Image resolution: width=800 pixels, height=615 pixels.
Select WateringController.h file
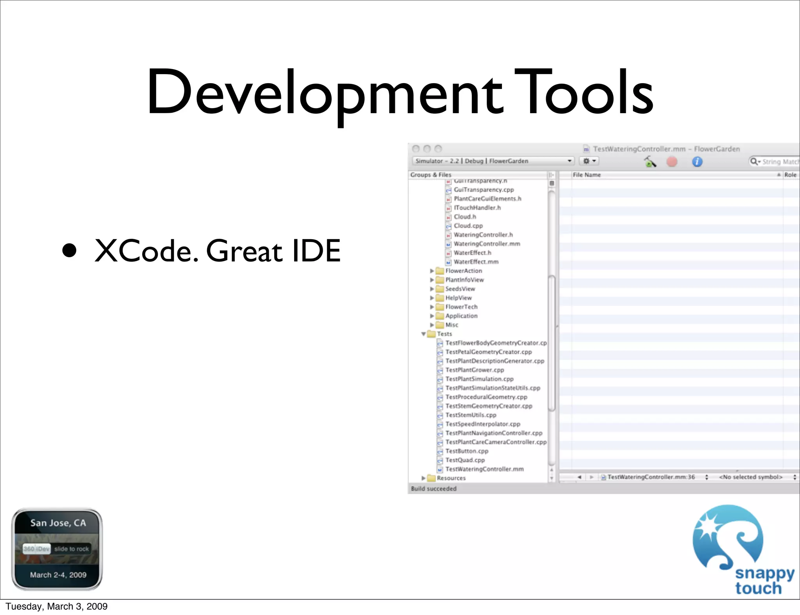[x=483, y=235]
